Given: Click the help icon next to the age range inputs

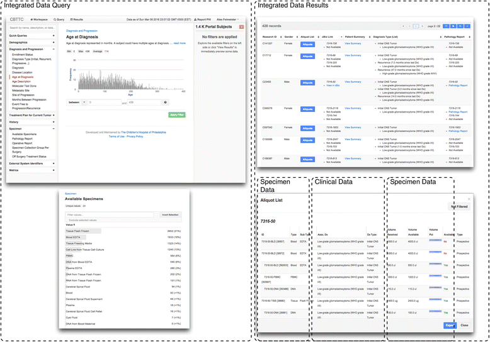Looking at the screenshot, I should point(165,102).
